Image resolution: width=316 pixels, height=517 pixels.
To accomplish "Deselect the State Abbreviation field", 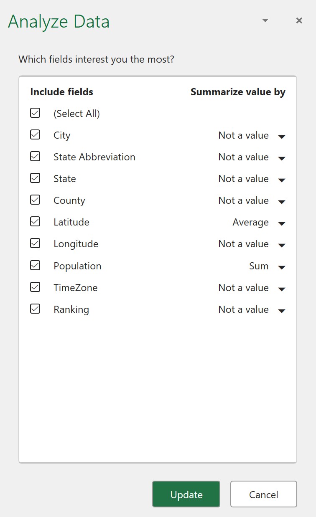I will pos(35,156).
